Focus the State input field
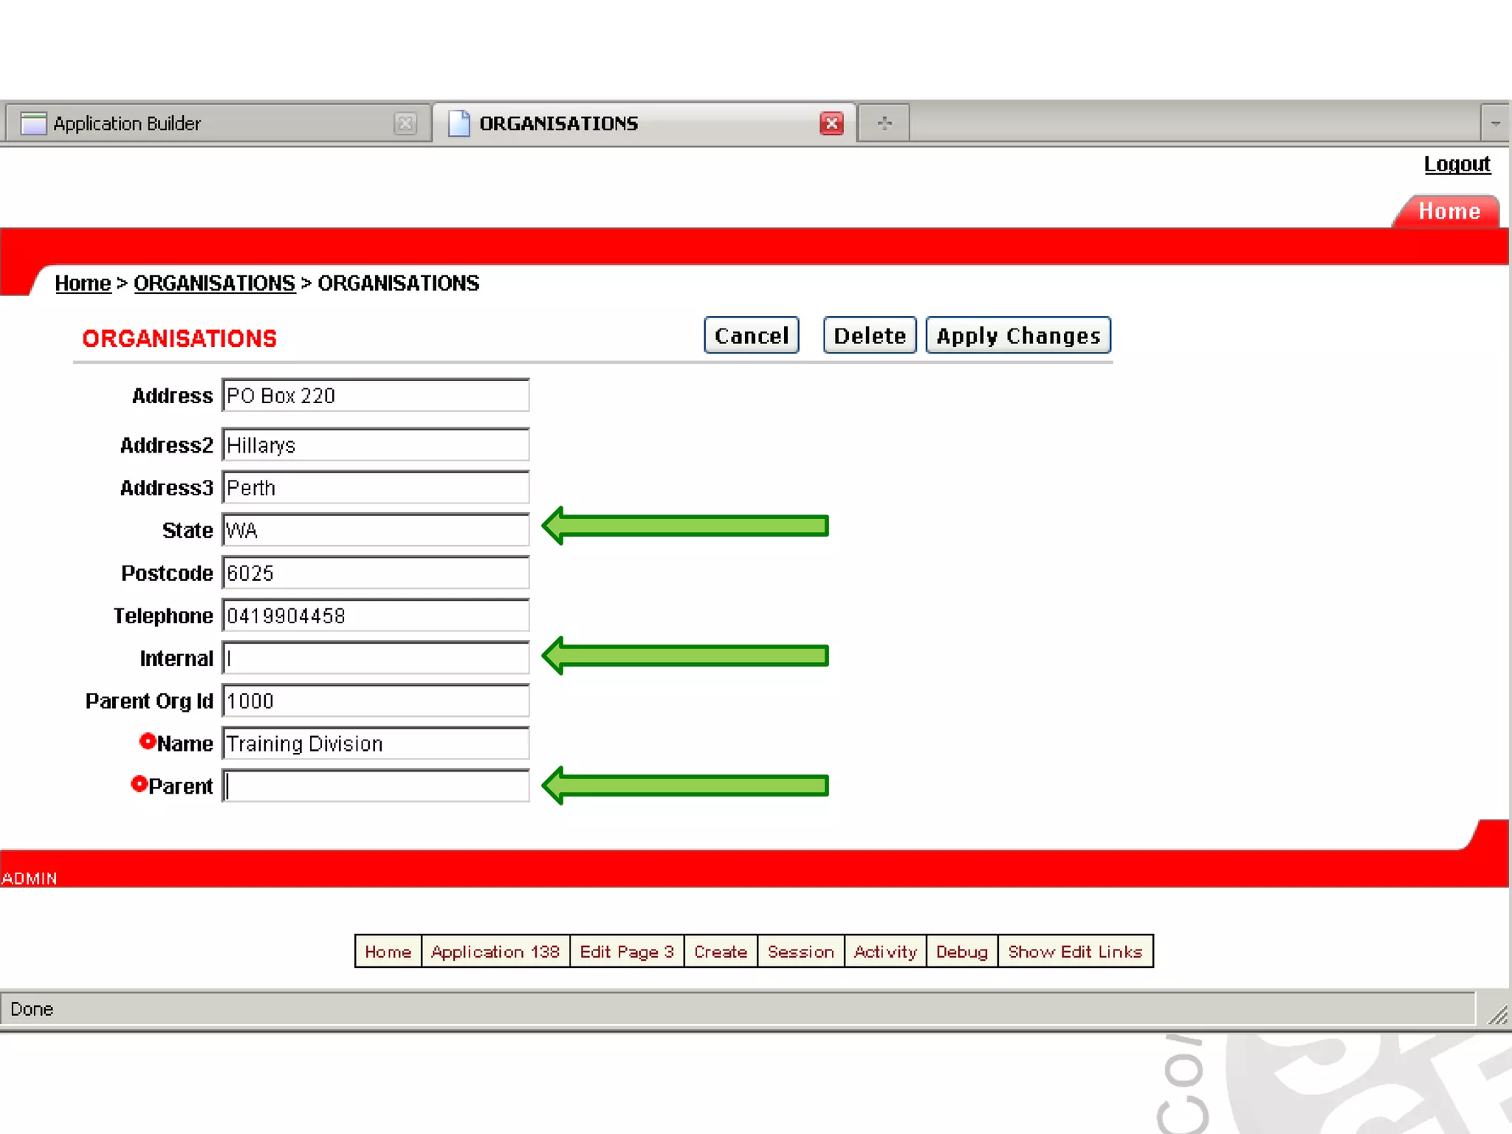The image size is (1512, 1134). (375, 530)
